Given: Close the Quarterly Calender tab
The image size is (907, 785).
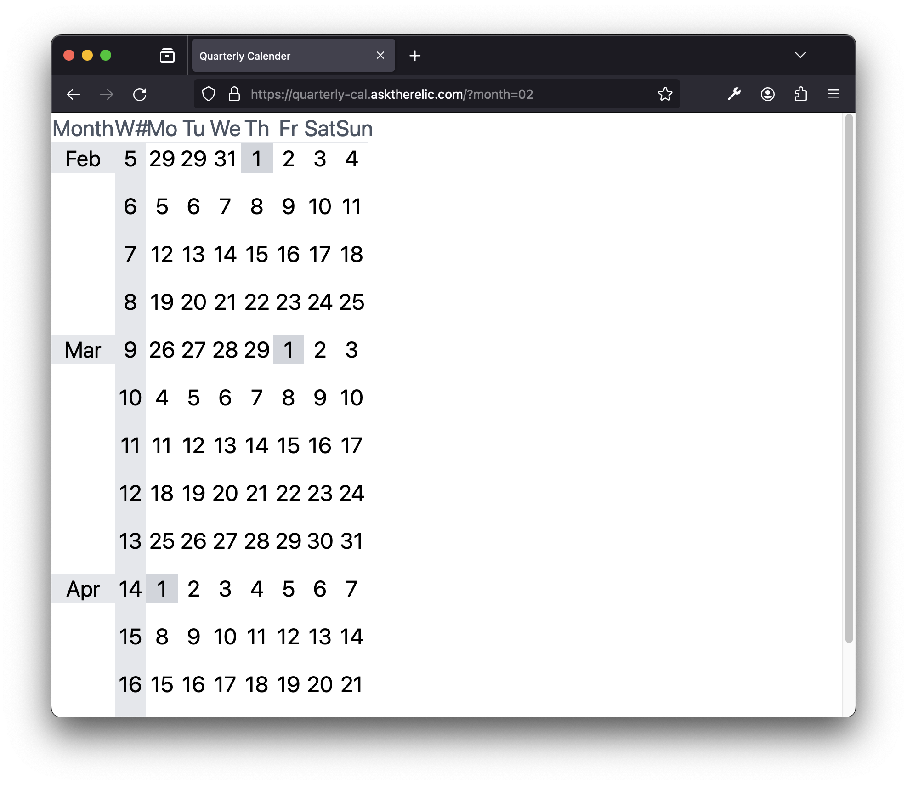Looking at the screenshot, I should tap(380, 56).
